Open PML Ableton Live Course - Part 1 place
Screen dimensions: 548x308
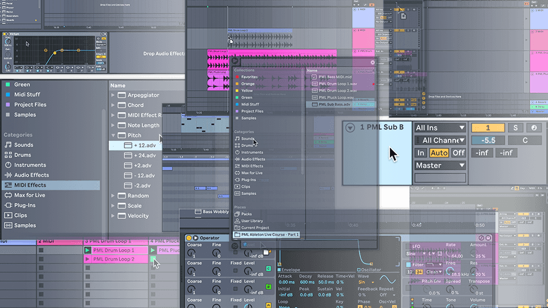[267, 234]
